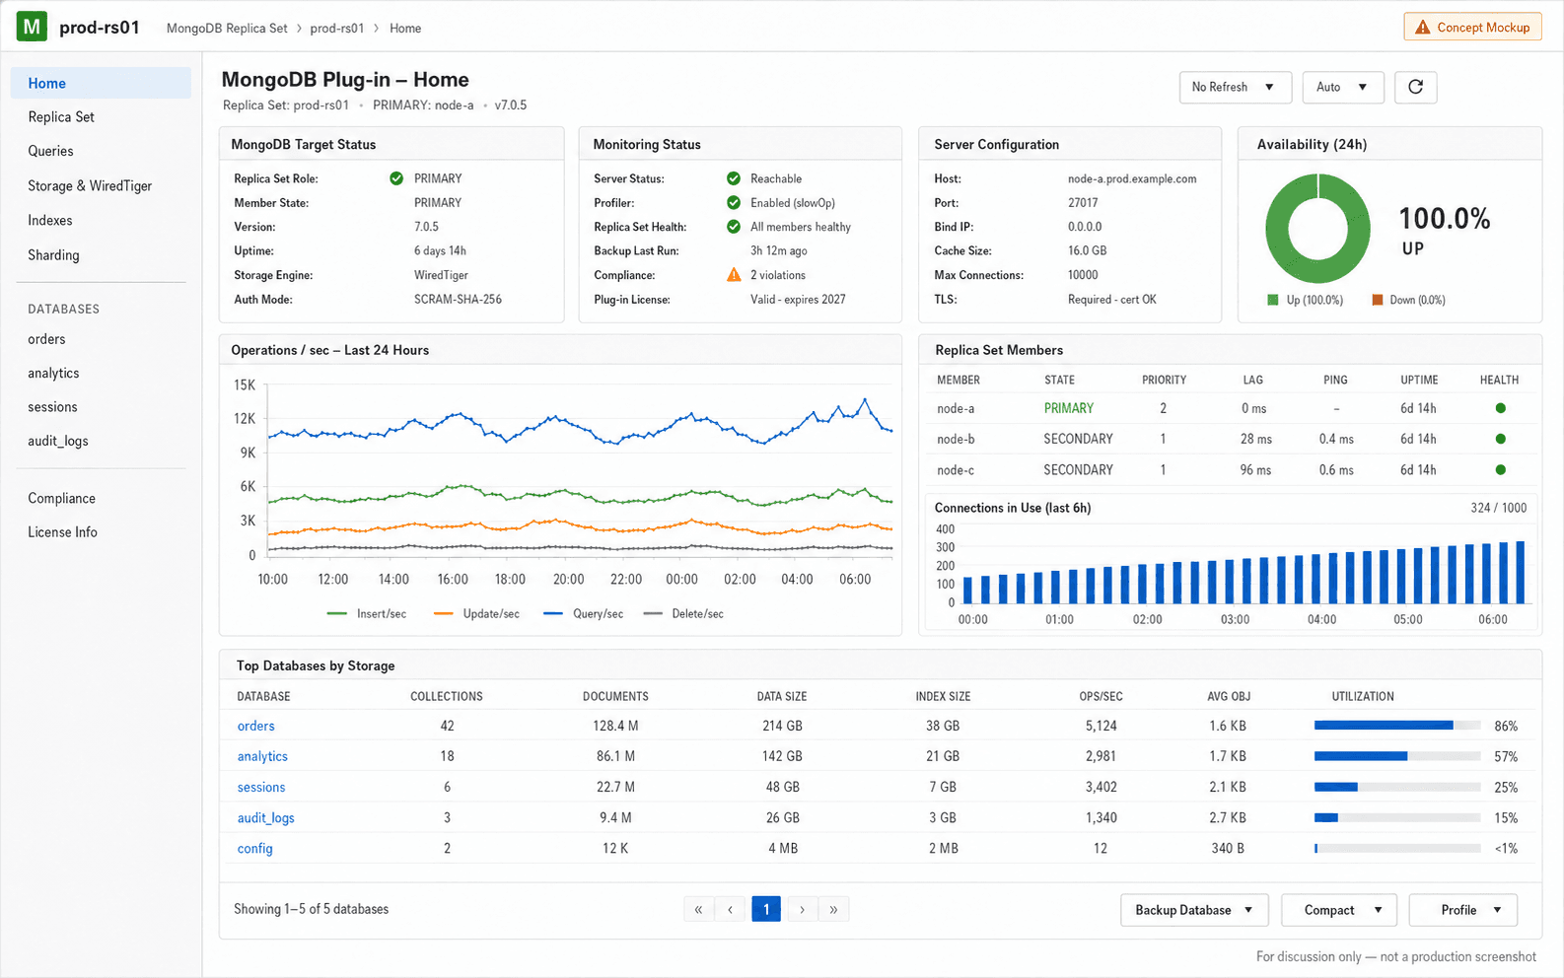The width and height of the screenshot is (1564, 978).
Task: Select Home in the sidebar
Action: coord(101,83)
